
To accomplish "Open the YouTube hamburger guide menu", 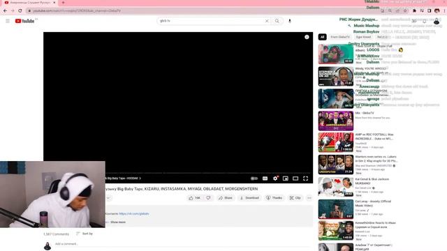I will click(8, 21).
